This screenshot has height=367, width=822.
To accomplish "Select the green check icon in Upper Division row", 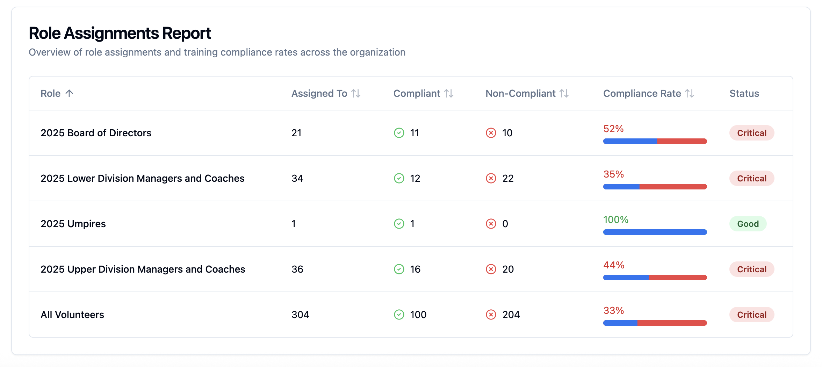I will (x=399, y=269).
